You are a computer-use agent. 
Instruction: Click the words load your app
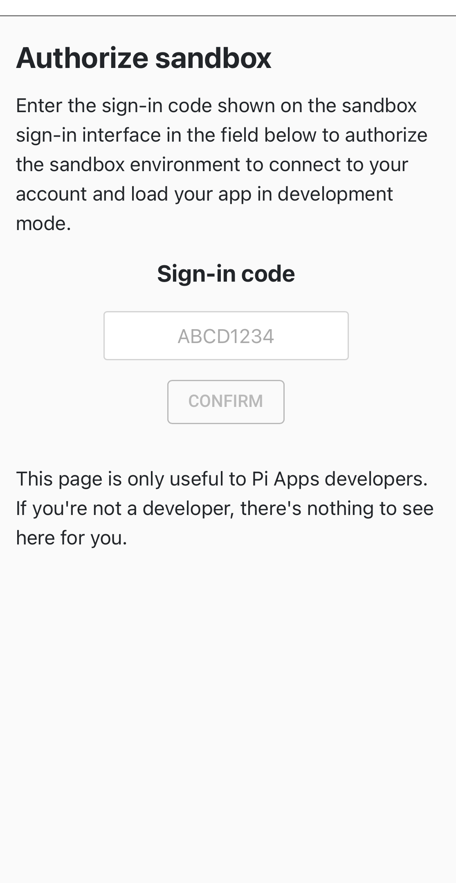click(x=191, y=194)
